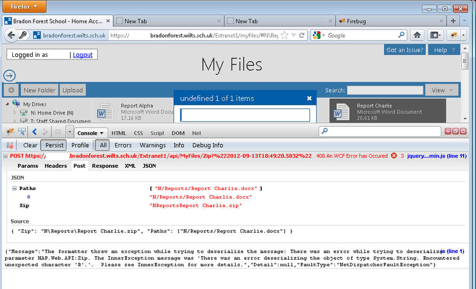The width and height of the screenshot is (476, 289).
Task: Open the Console tab dropdown menu
Action: pos(102,133)
